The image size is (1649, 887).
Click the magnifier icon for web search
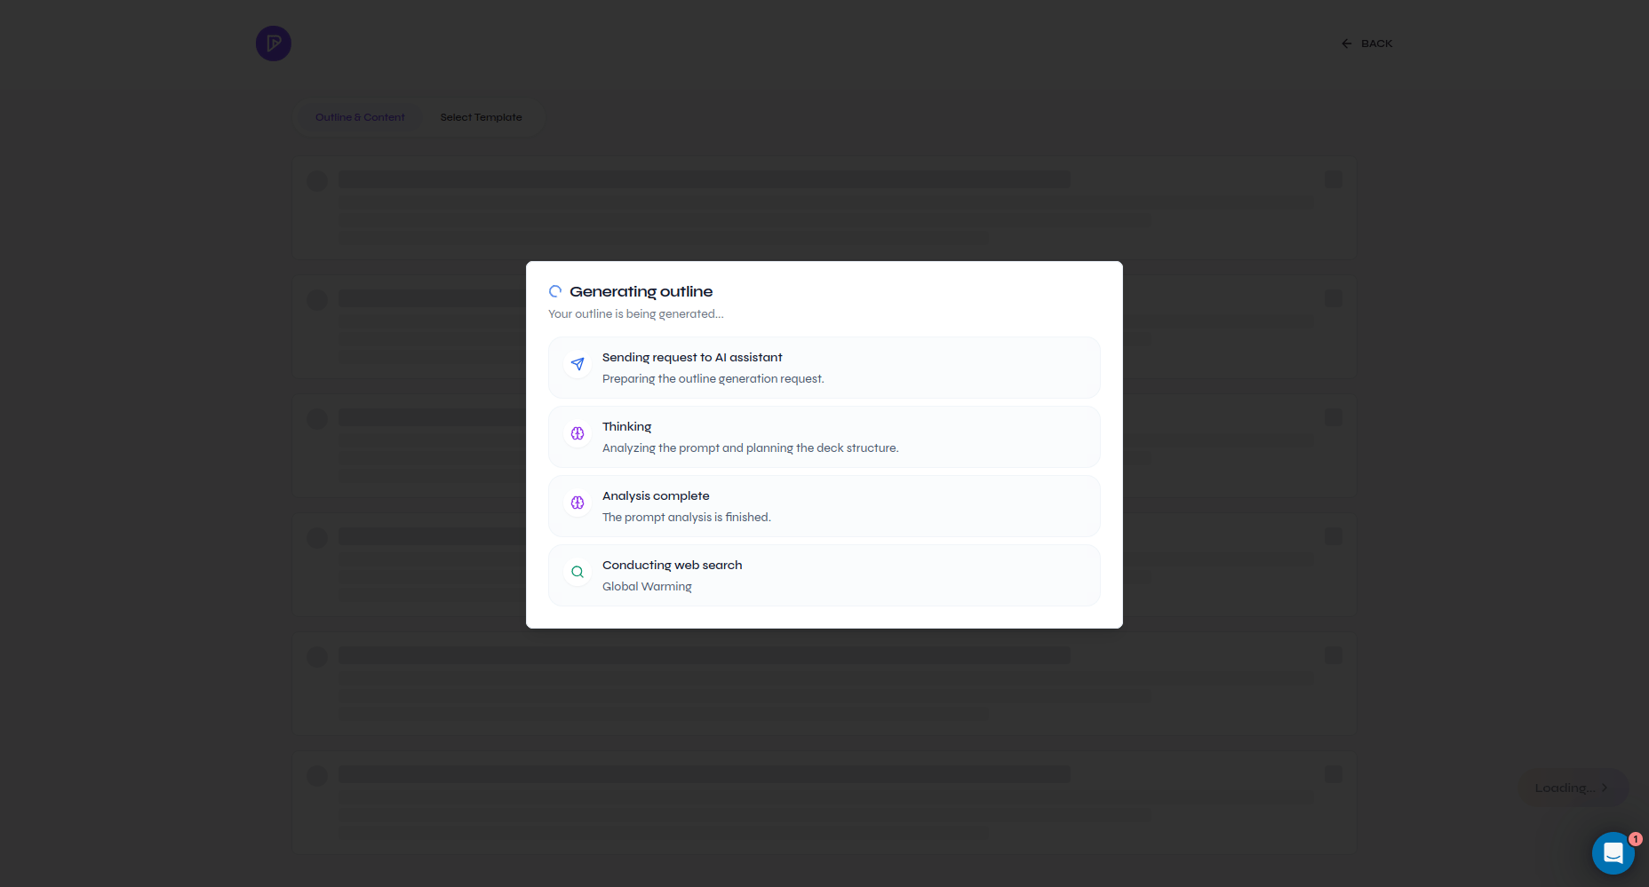coord(578,572)
